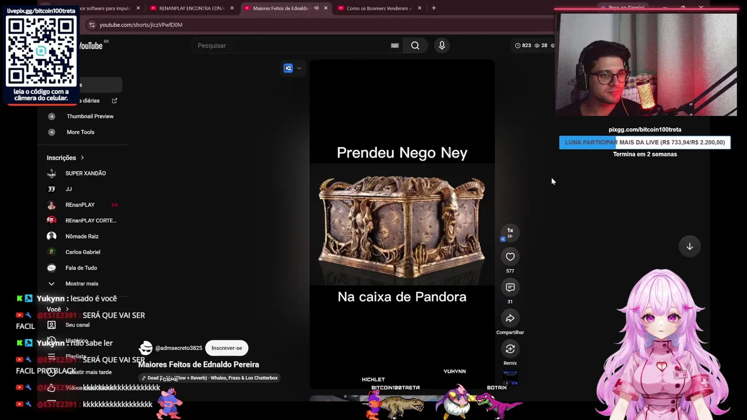Click the search magnifier button
Viewport: 747px width, 420px height.
point(415,45)
